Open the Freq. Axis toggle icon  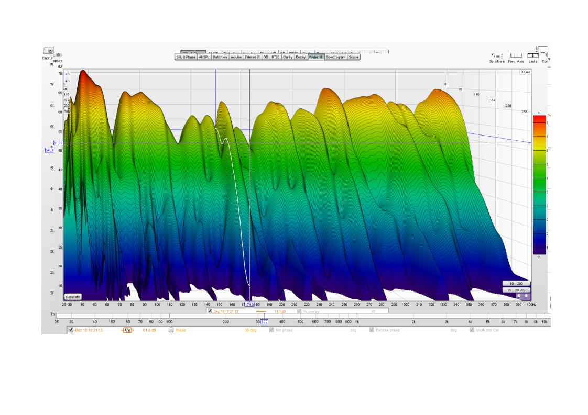pyautogui.click(x=516, y=55)
